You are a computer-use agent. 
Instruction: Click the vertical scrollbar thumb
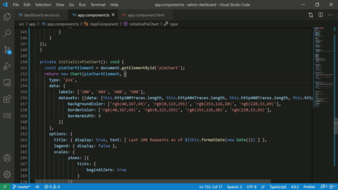pos(336,126)
